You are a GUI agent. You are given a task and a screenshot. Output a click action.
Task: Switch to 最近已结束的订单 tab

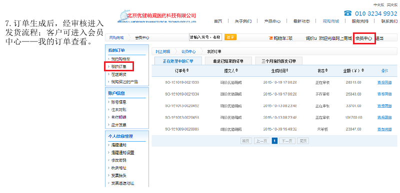click(x=228, y=61)
